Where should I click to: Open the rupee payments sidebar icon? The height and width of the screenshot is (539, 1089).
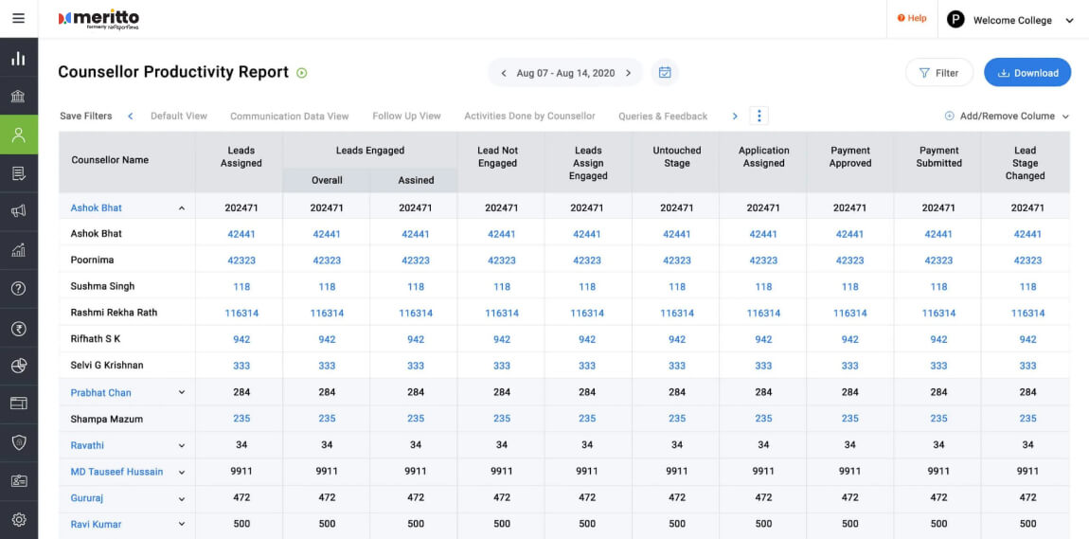pos(19,328)
